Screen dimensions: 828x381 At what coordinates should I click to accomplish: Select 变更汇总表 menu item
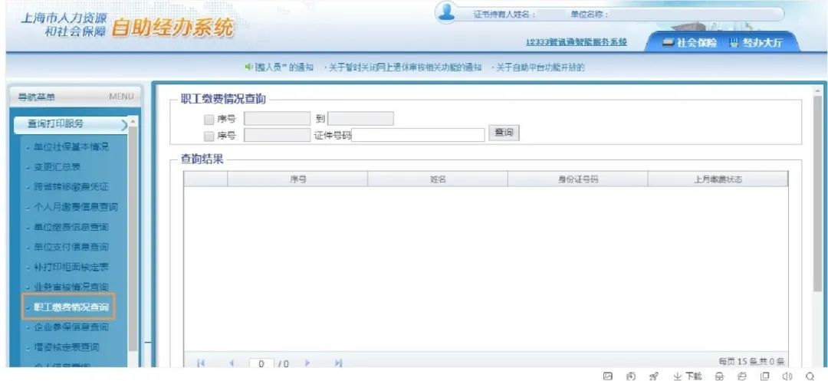[x=57, y=167]
